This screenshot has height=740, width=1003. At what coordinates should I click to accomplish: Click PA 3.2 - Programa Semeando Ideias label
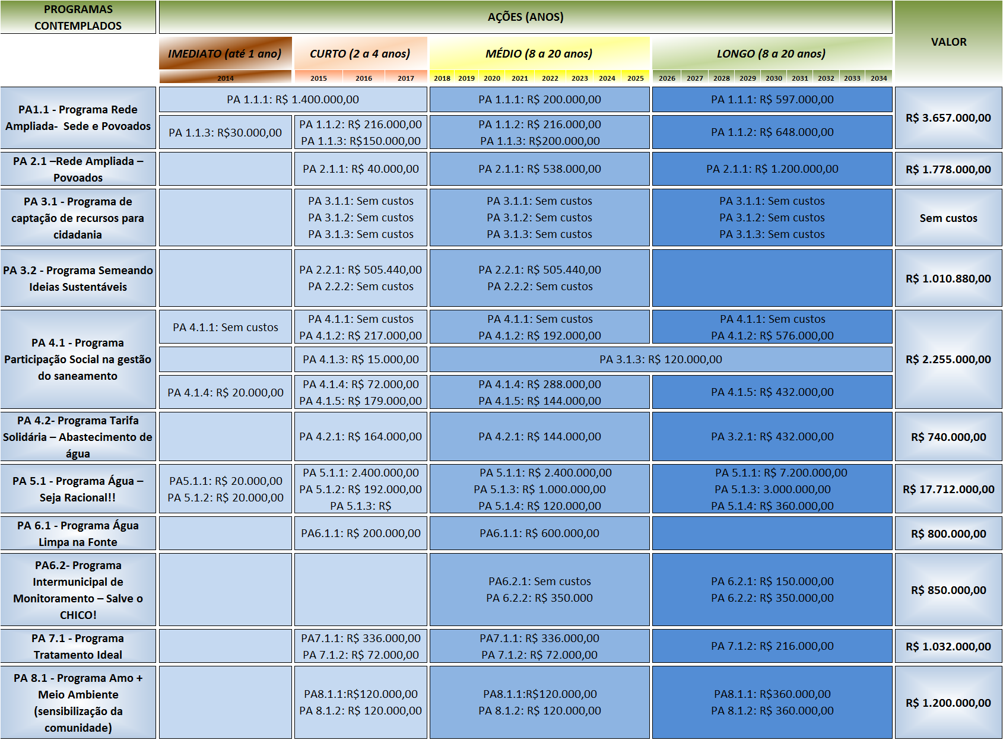[x=78, y=278]
